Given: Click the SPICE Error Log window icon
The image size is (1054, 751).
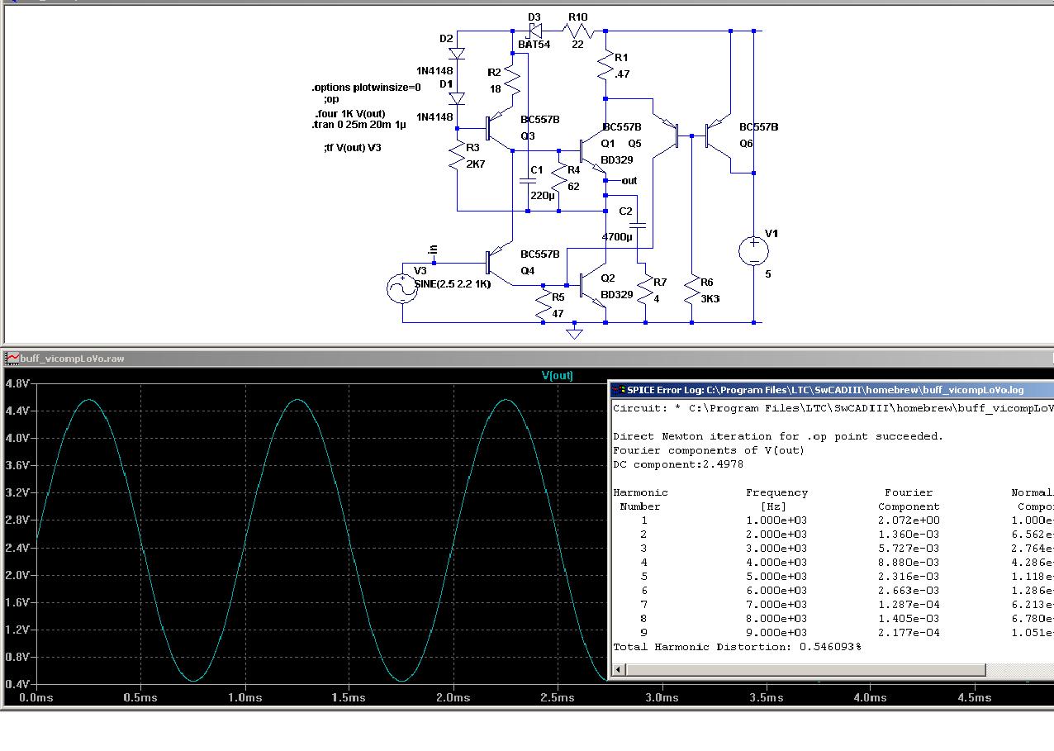Looking at the screenshot, I should (x=619, y=390).
